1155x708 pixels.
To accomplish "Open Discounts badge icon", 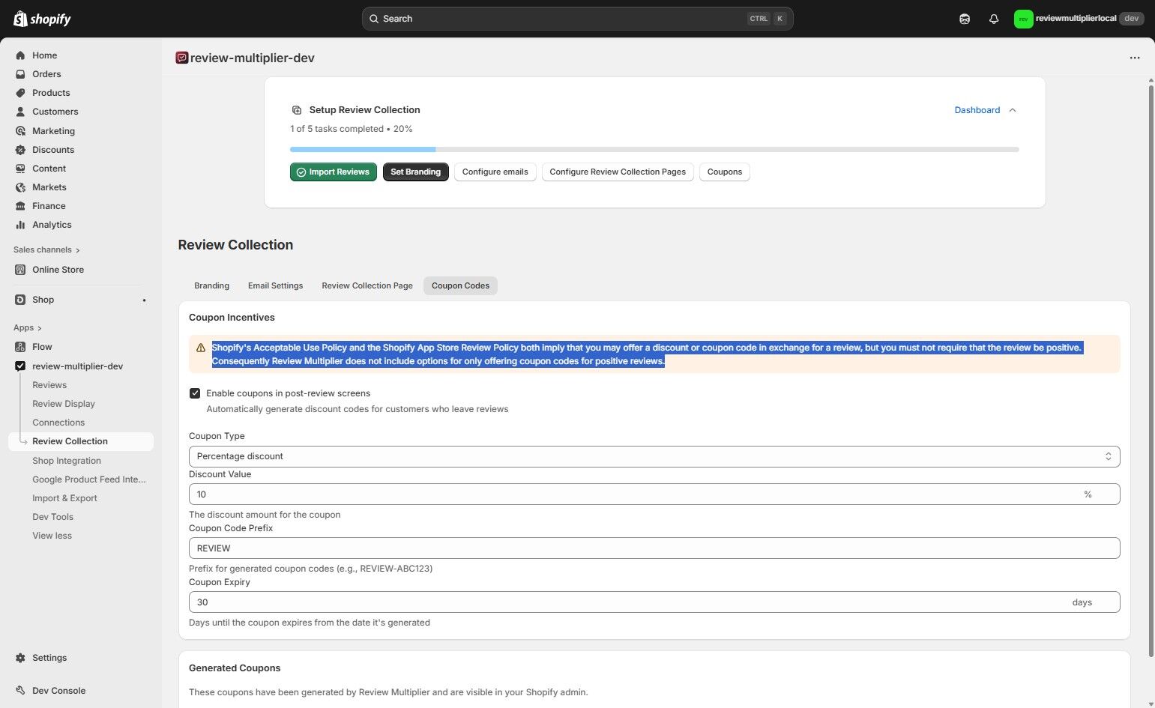I will point(20,150).
